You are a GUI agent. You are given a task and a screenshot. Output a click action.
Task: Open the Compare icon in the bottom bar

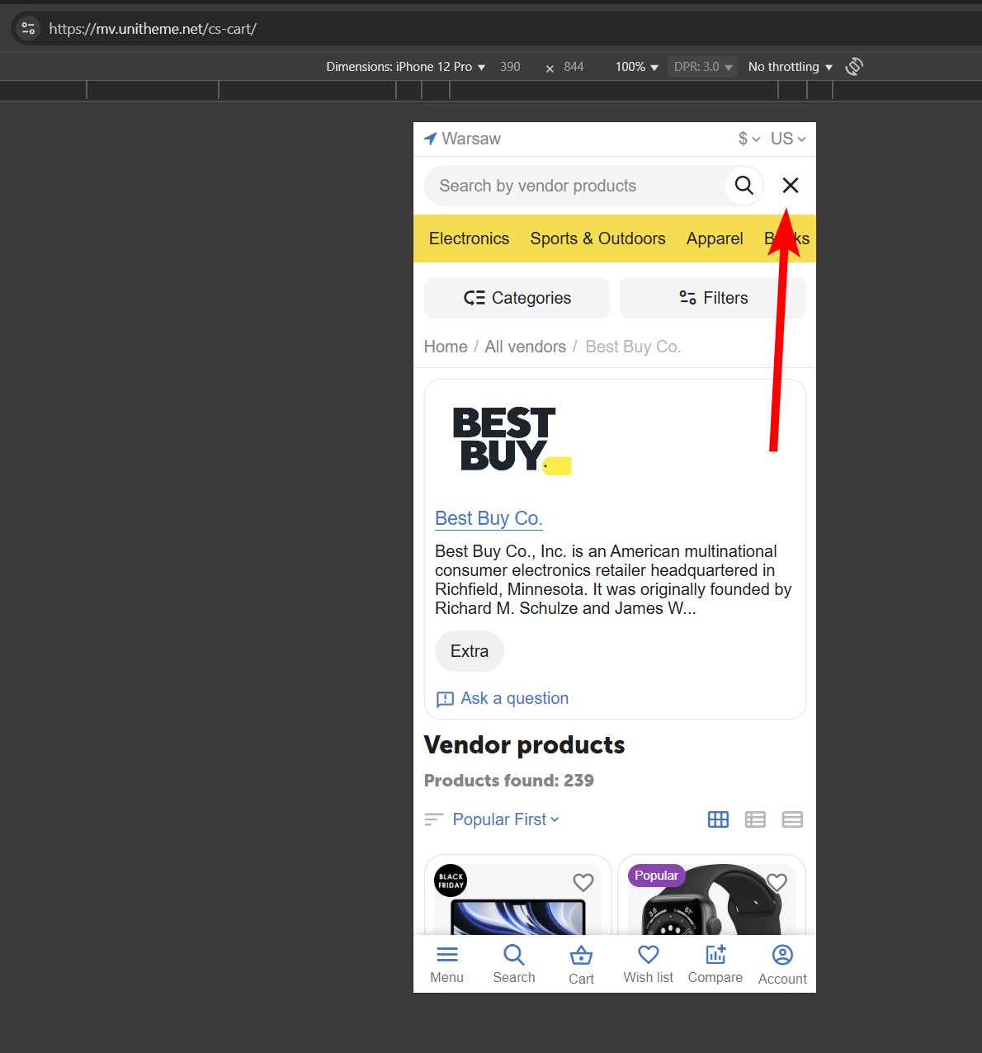coord(715,955)
